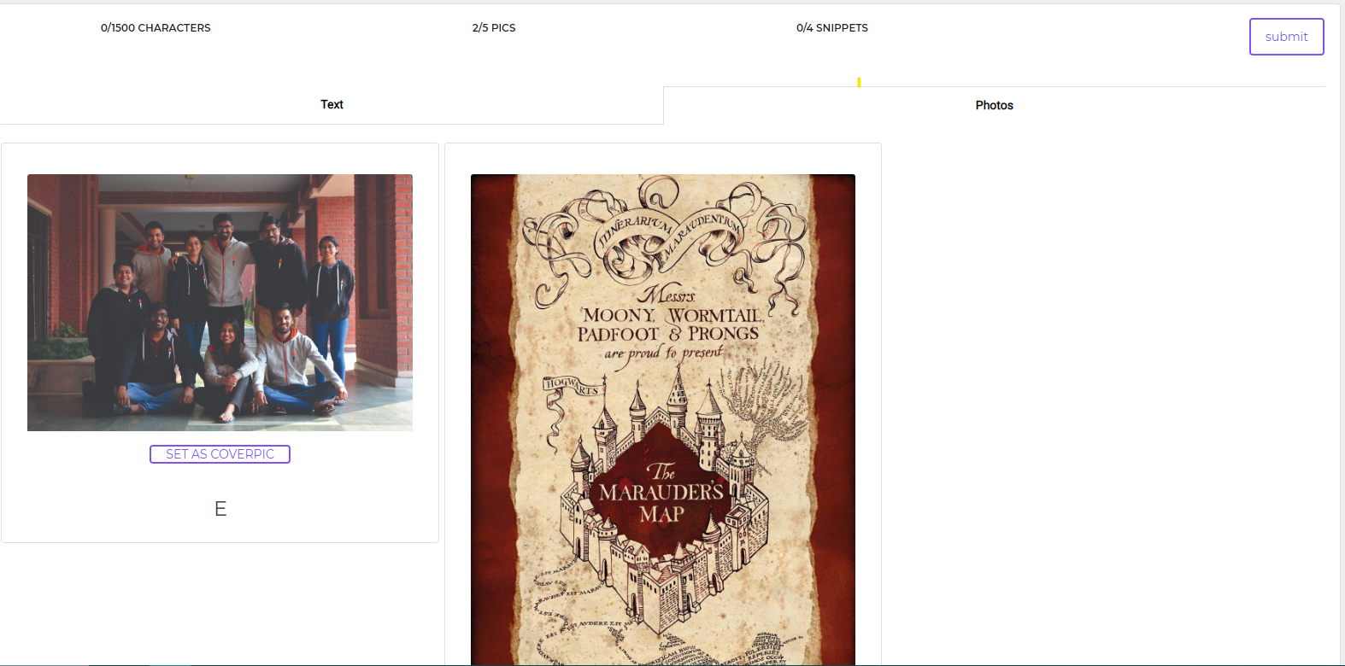This screenshot has width=1345, height=666.
Task: Click the 0/1500 CHARACTERS counter
Action: tap(156, 27)
